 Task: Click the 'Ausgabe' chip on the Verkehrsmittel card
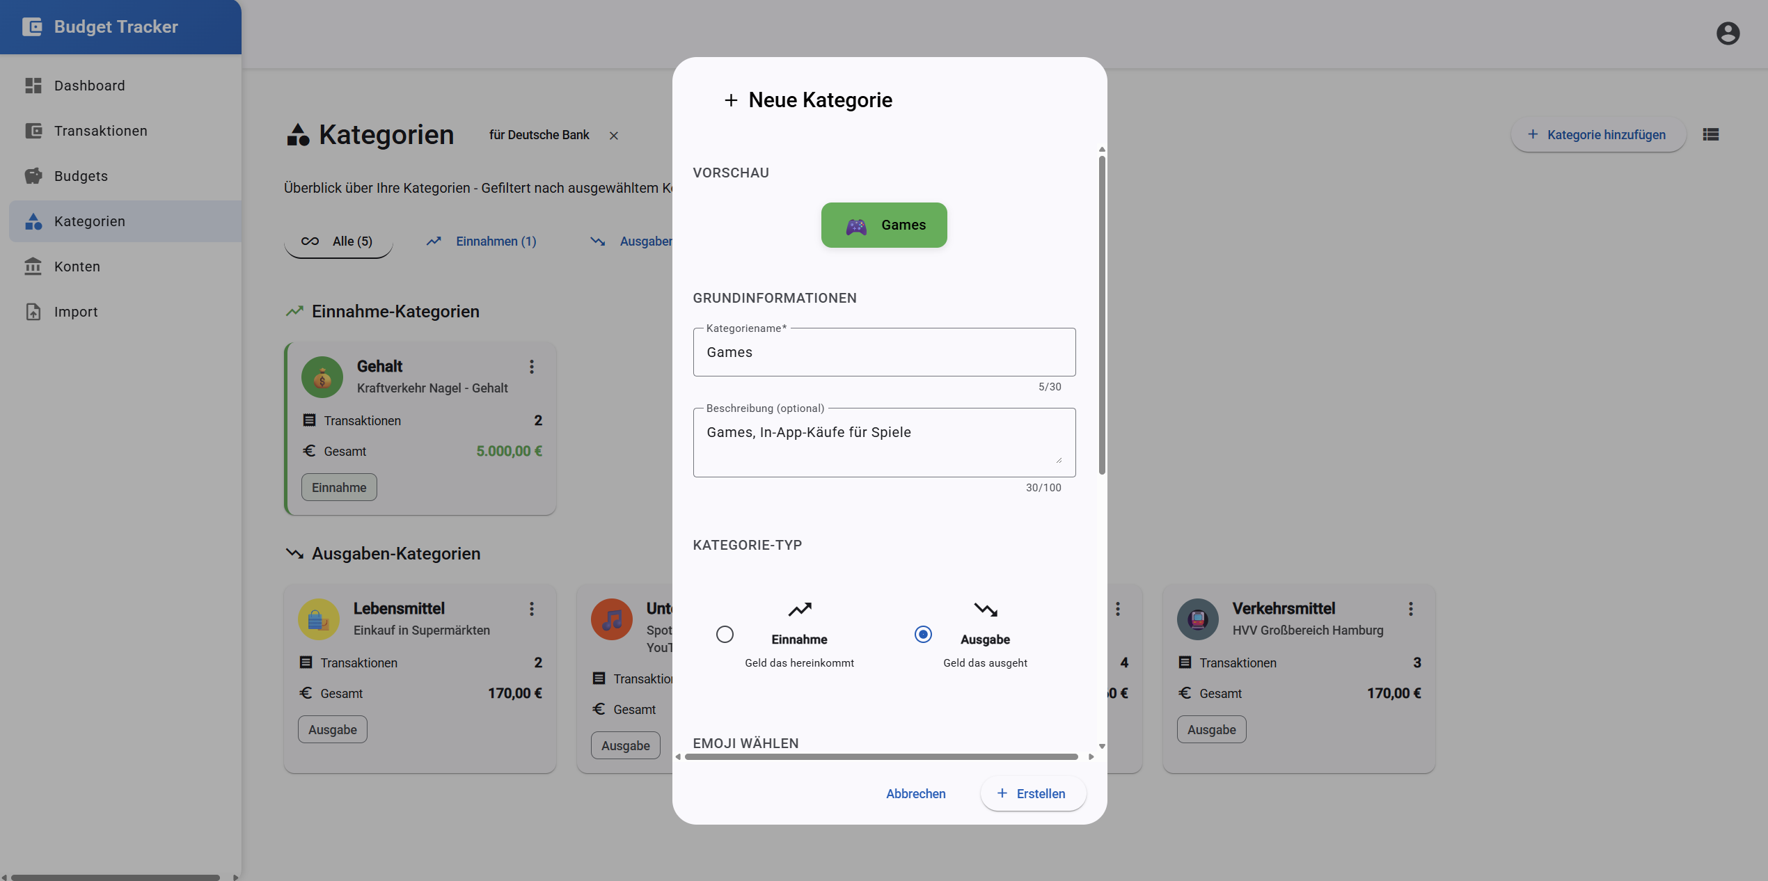pyautogui.click(x=1212, y=729)
